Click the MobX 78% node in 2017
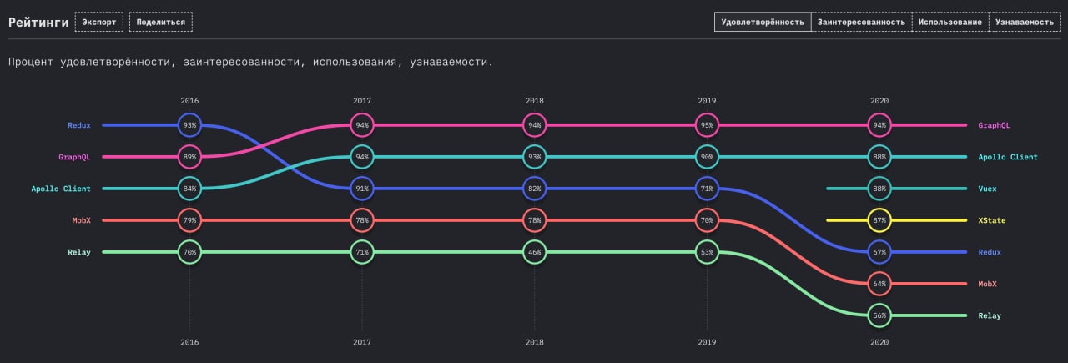The image size is (1068, 363). point(362,220)
